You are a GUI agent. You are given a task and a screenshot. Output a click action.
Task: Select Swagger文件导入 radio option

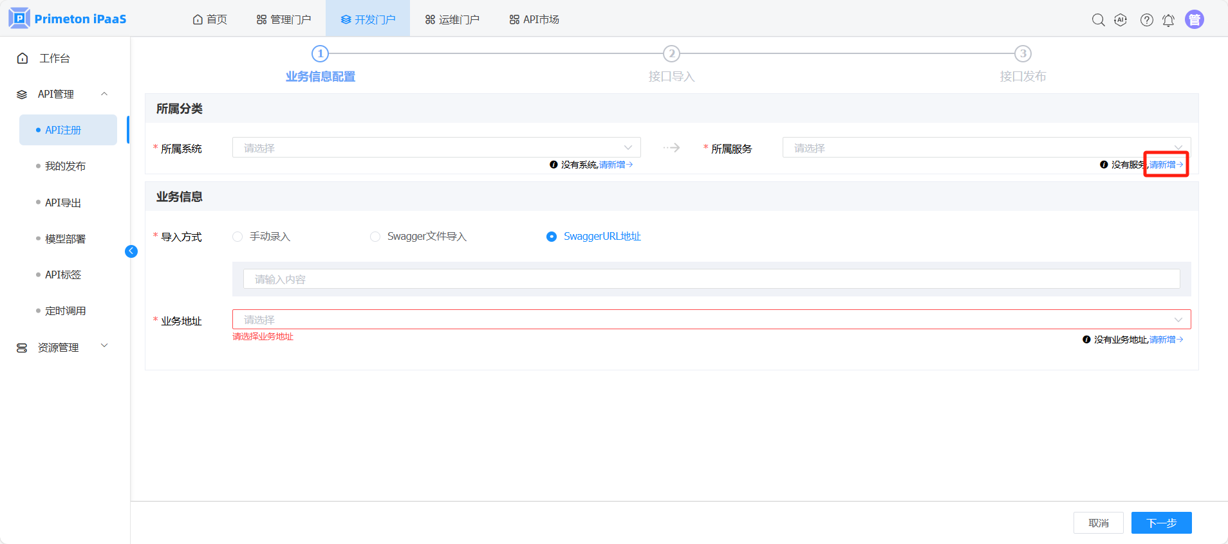[375, 237]
